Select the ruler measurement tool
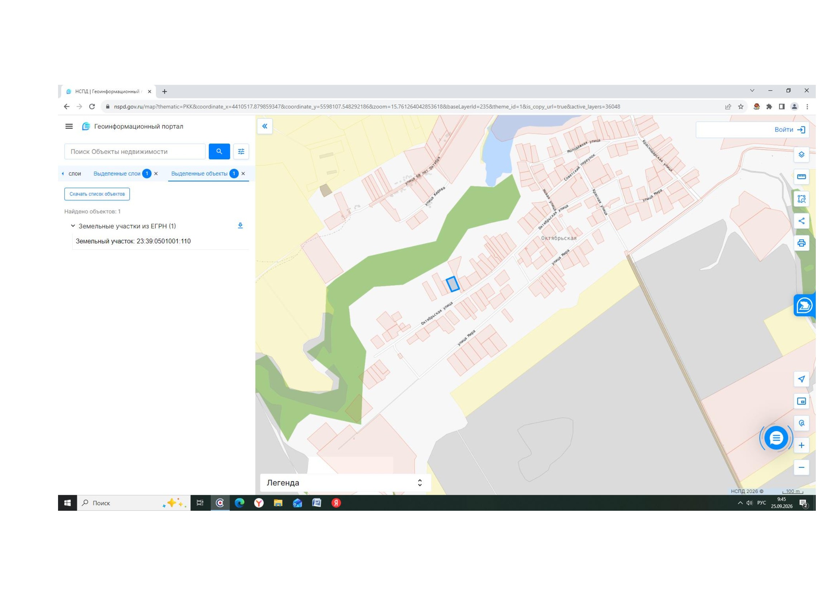Image resolution: width=838 pixels, height=592 pixels. [801, 177]
